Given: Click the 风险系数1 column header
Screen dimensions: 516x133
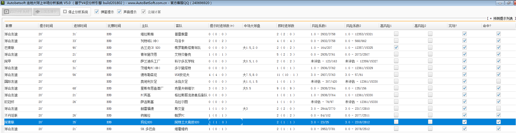Looking at the screenshot, I should coord(319,26).
